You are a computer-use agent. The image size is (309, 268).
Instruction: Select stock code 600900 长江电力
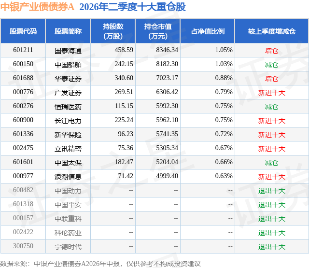point(23,120)
